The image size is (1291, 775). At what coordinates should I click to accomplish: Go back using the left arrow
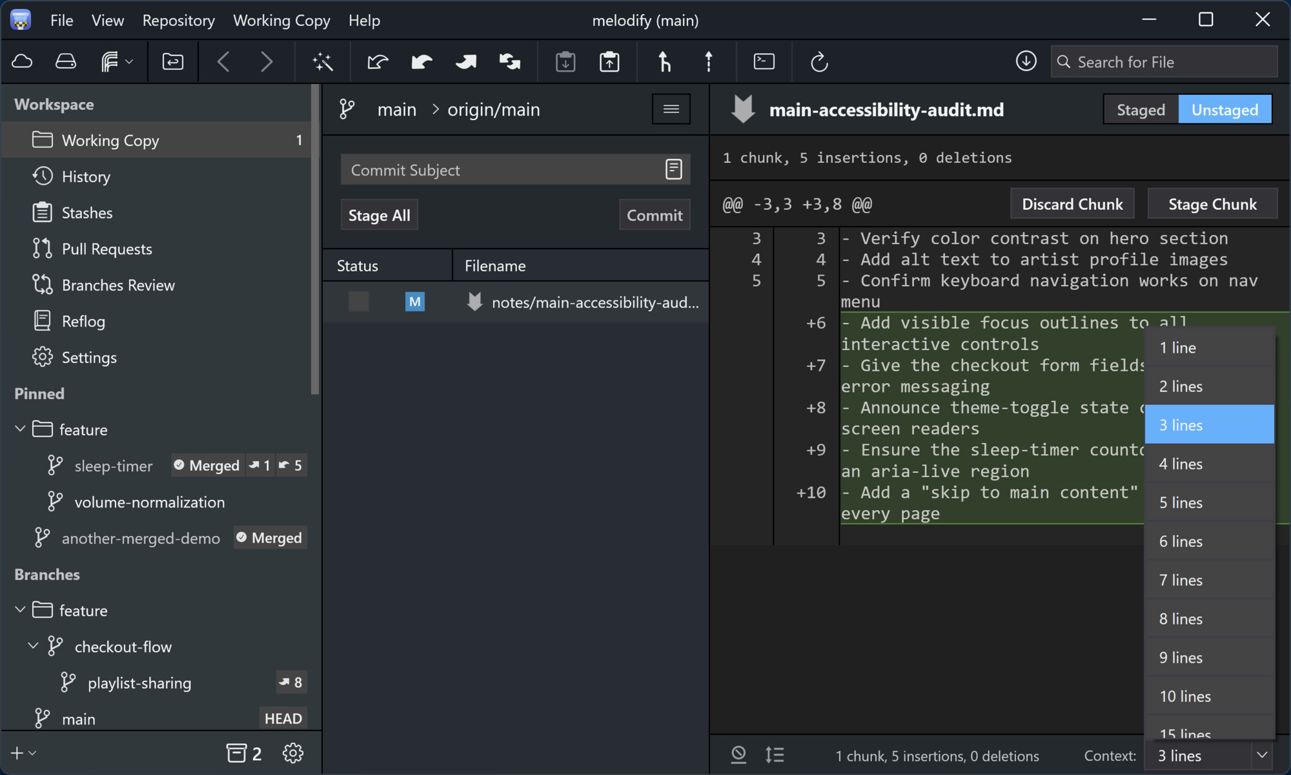click(223, 62)
